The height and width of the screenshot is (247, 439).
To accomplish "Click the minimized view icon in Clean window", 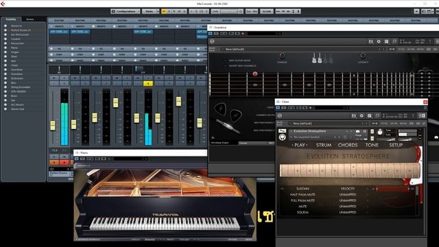I will 377,116.
